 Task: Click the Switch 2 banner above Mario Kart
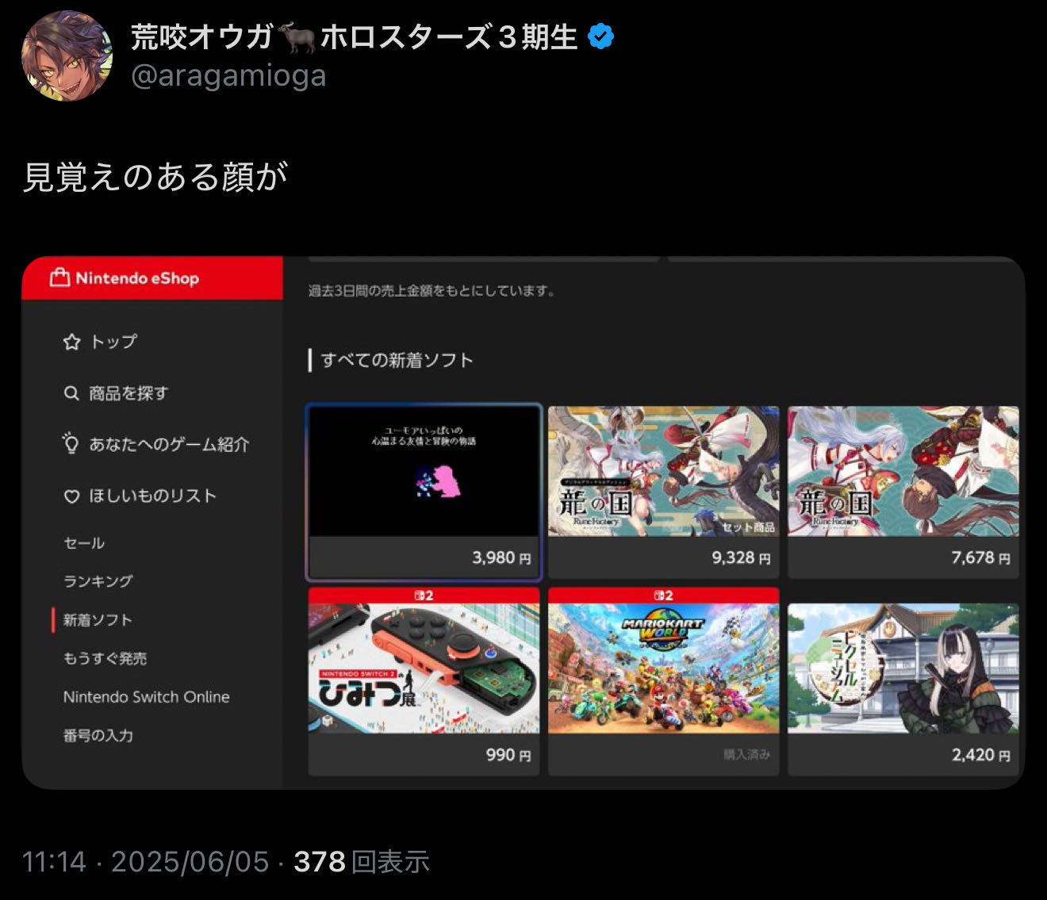click(663, 596)
